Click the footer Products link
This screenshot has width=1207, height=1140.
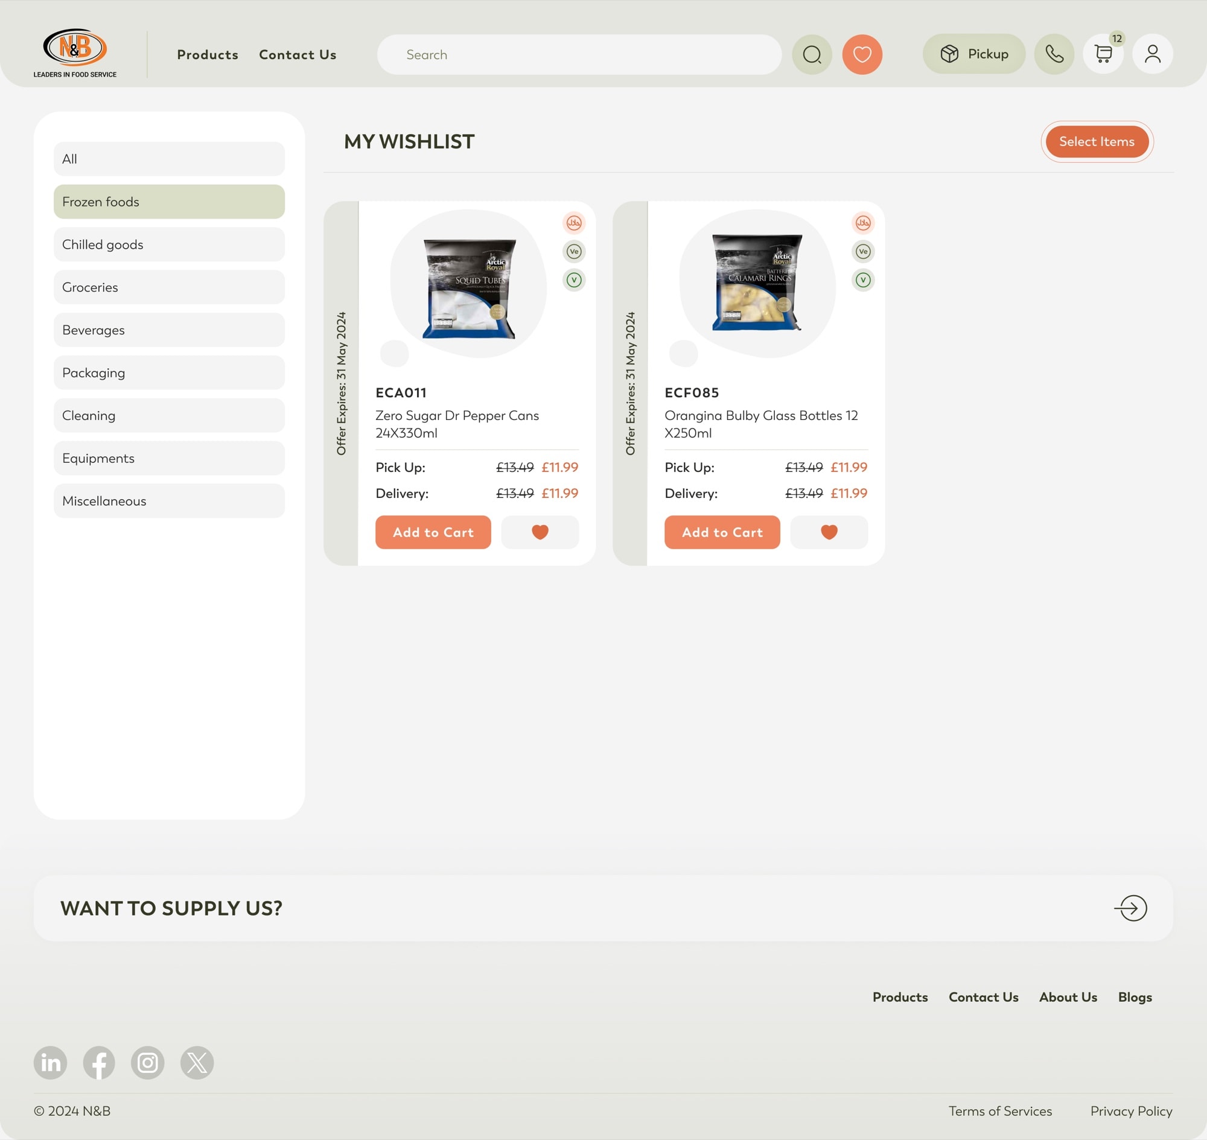(900, 997)
